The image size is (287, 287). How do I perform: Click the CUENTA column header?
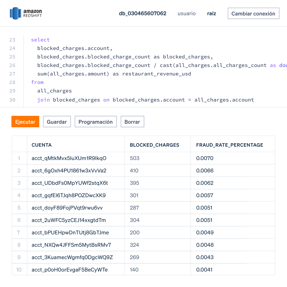[x=41, y=145]
